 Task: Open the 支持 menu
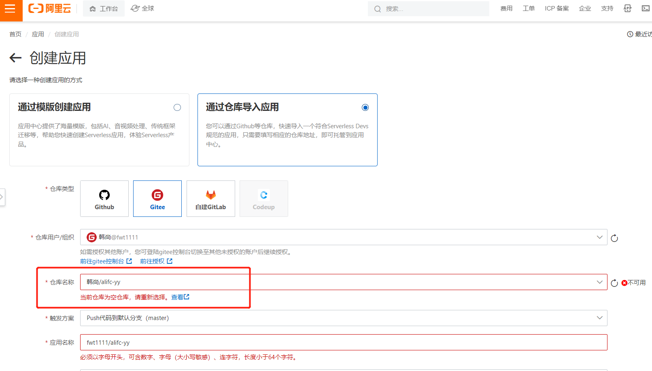point(607,8)
